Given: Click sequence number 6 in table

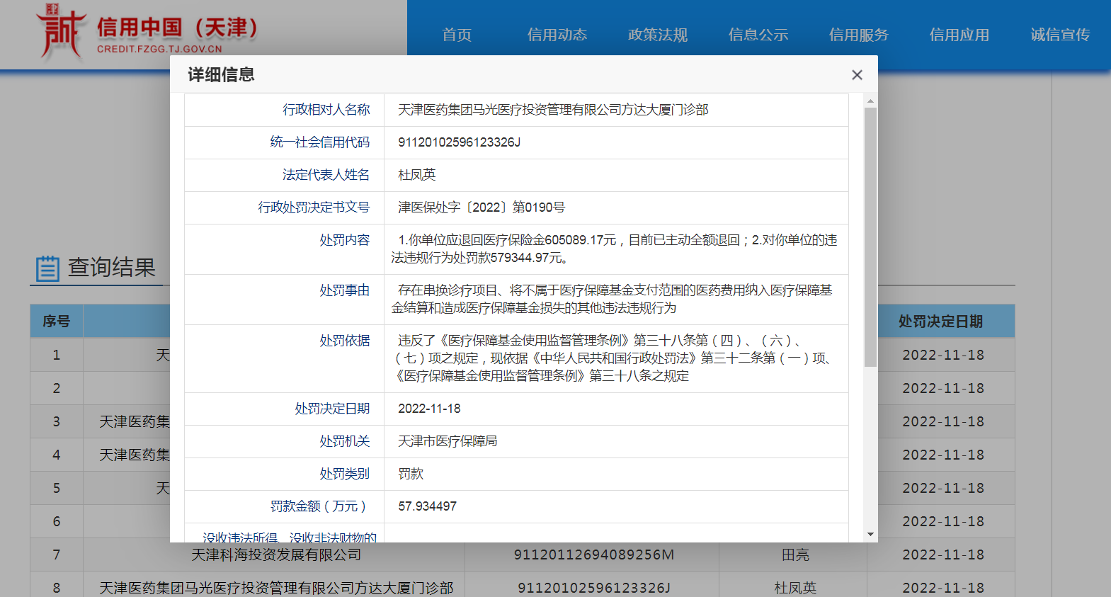Looking at the screenshot, I should [57, 522].
